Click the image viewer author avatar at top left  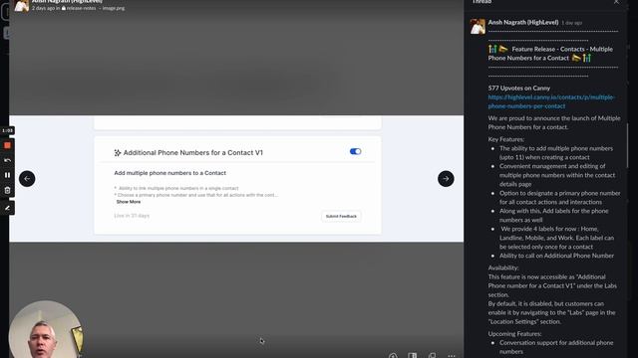coord(22,5)
